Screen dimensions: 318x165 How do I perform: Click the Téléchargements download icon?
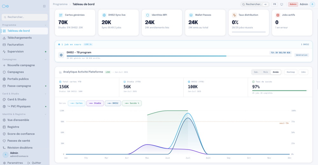pos(4,38)
